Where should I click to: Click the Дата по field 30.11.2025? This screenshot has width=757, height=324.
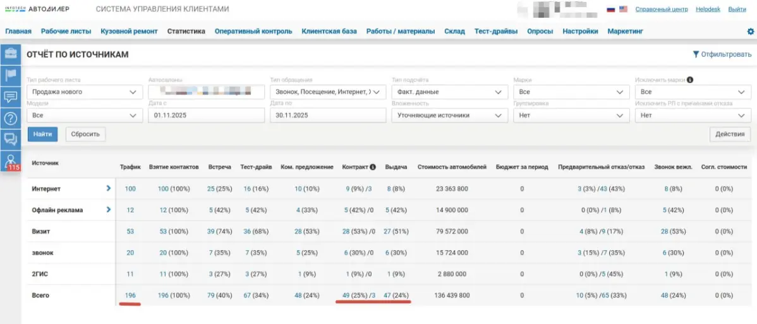click(x=328, y=116)
